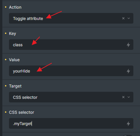140x136 pixels.
Task: Click the yellow required dot beside Target
Action: click(x=6, y=86)
